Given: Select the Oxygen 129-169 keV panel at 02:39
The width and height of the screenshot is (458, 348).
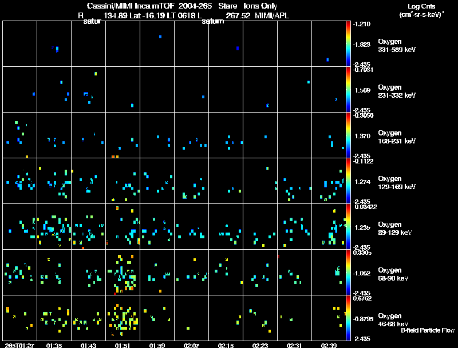Looking at the screenshot, I should 329,181.
